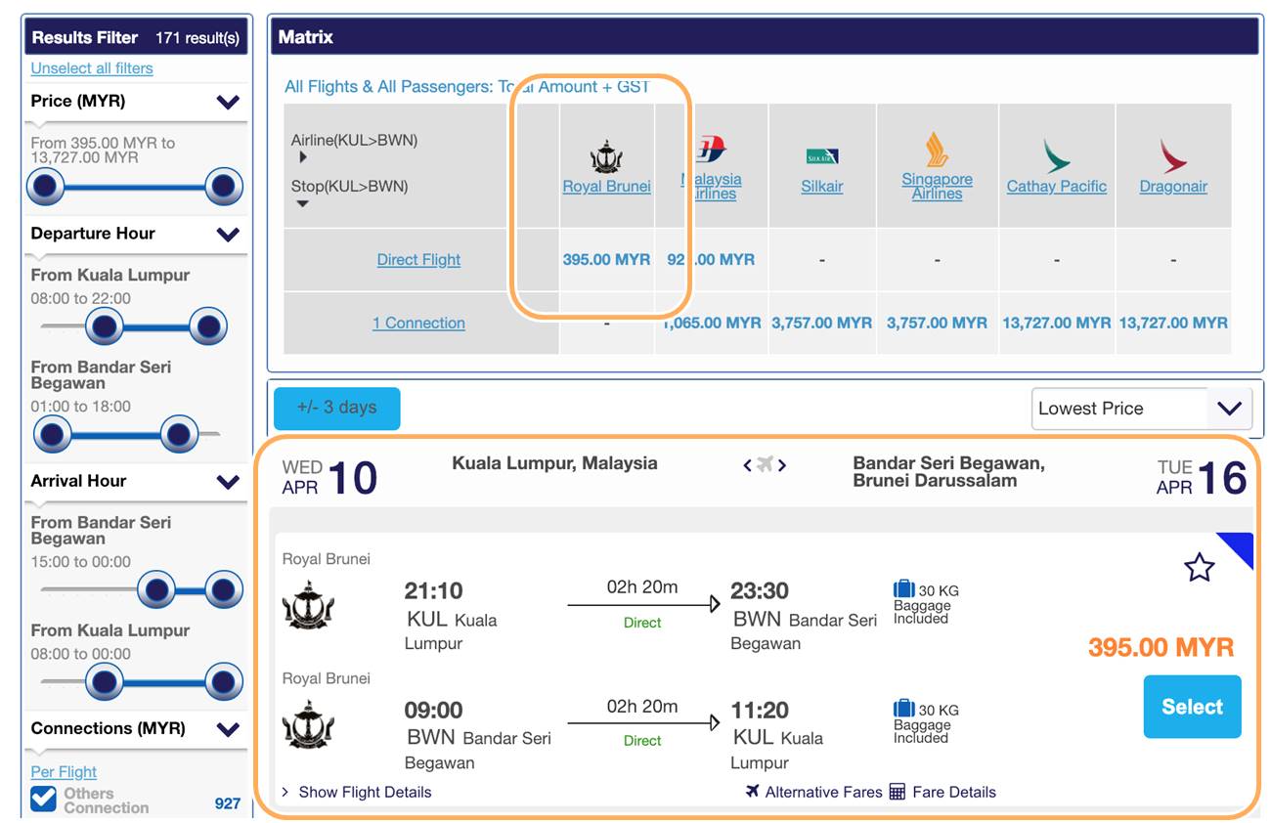
Task: Click the Malaysia Airlines logo in matrix
Action: [x=711, y=150]
